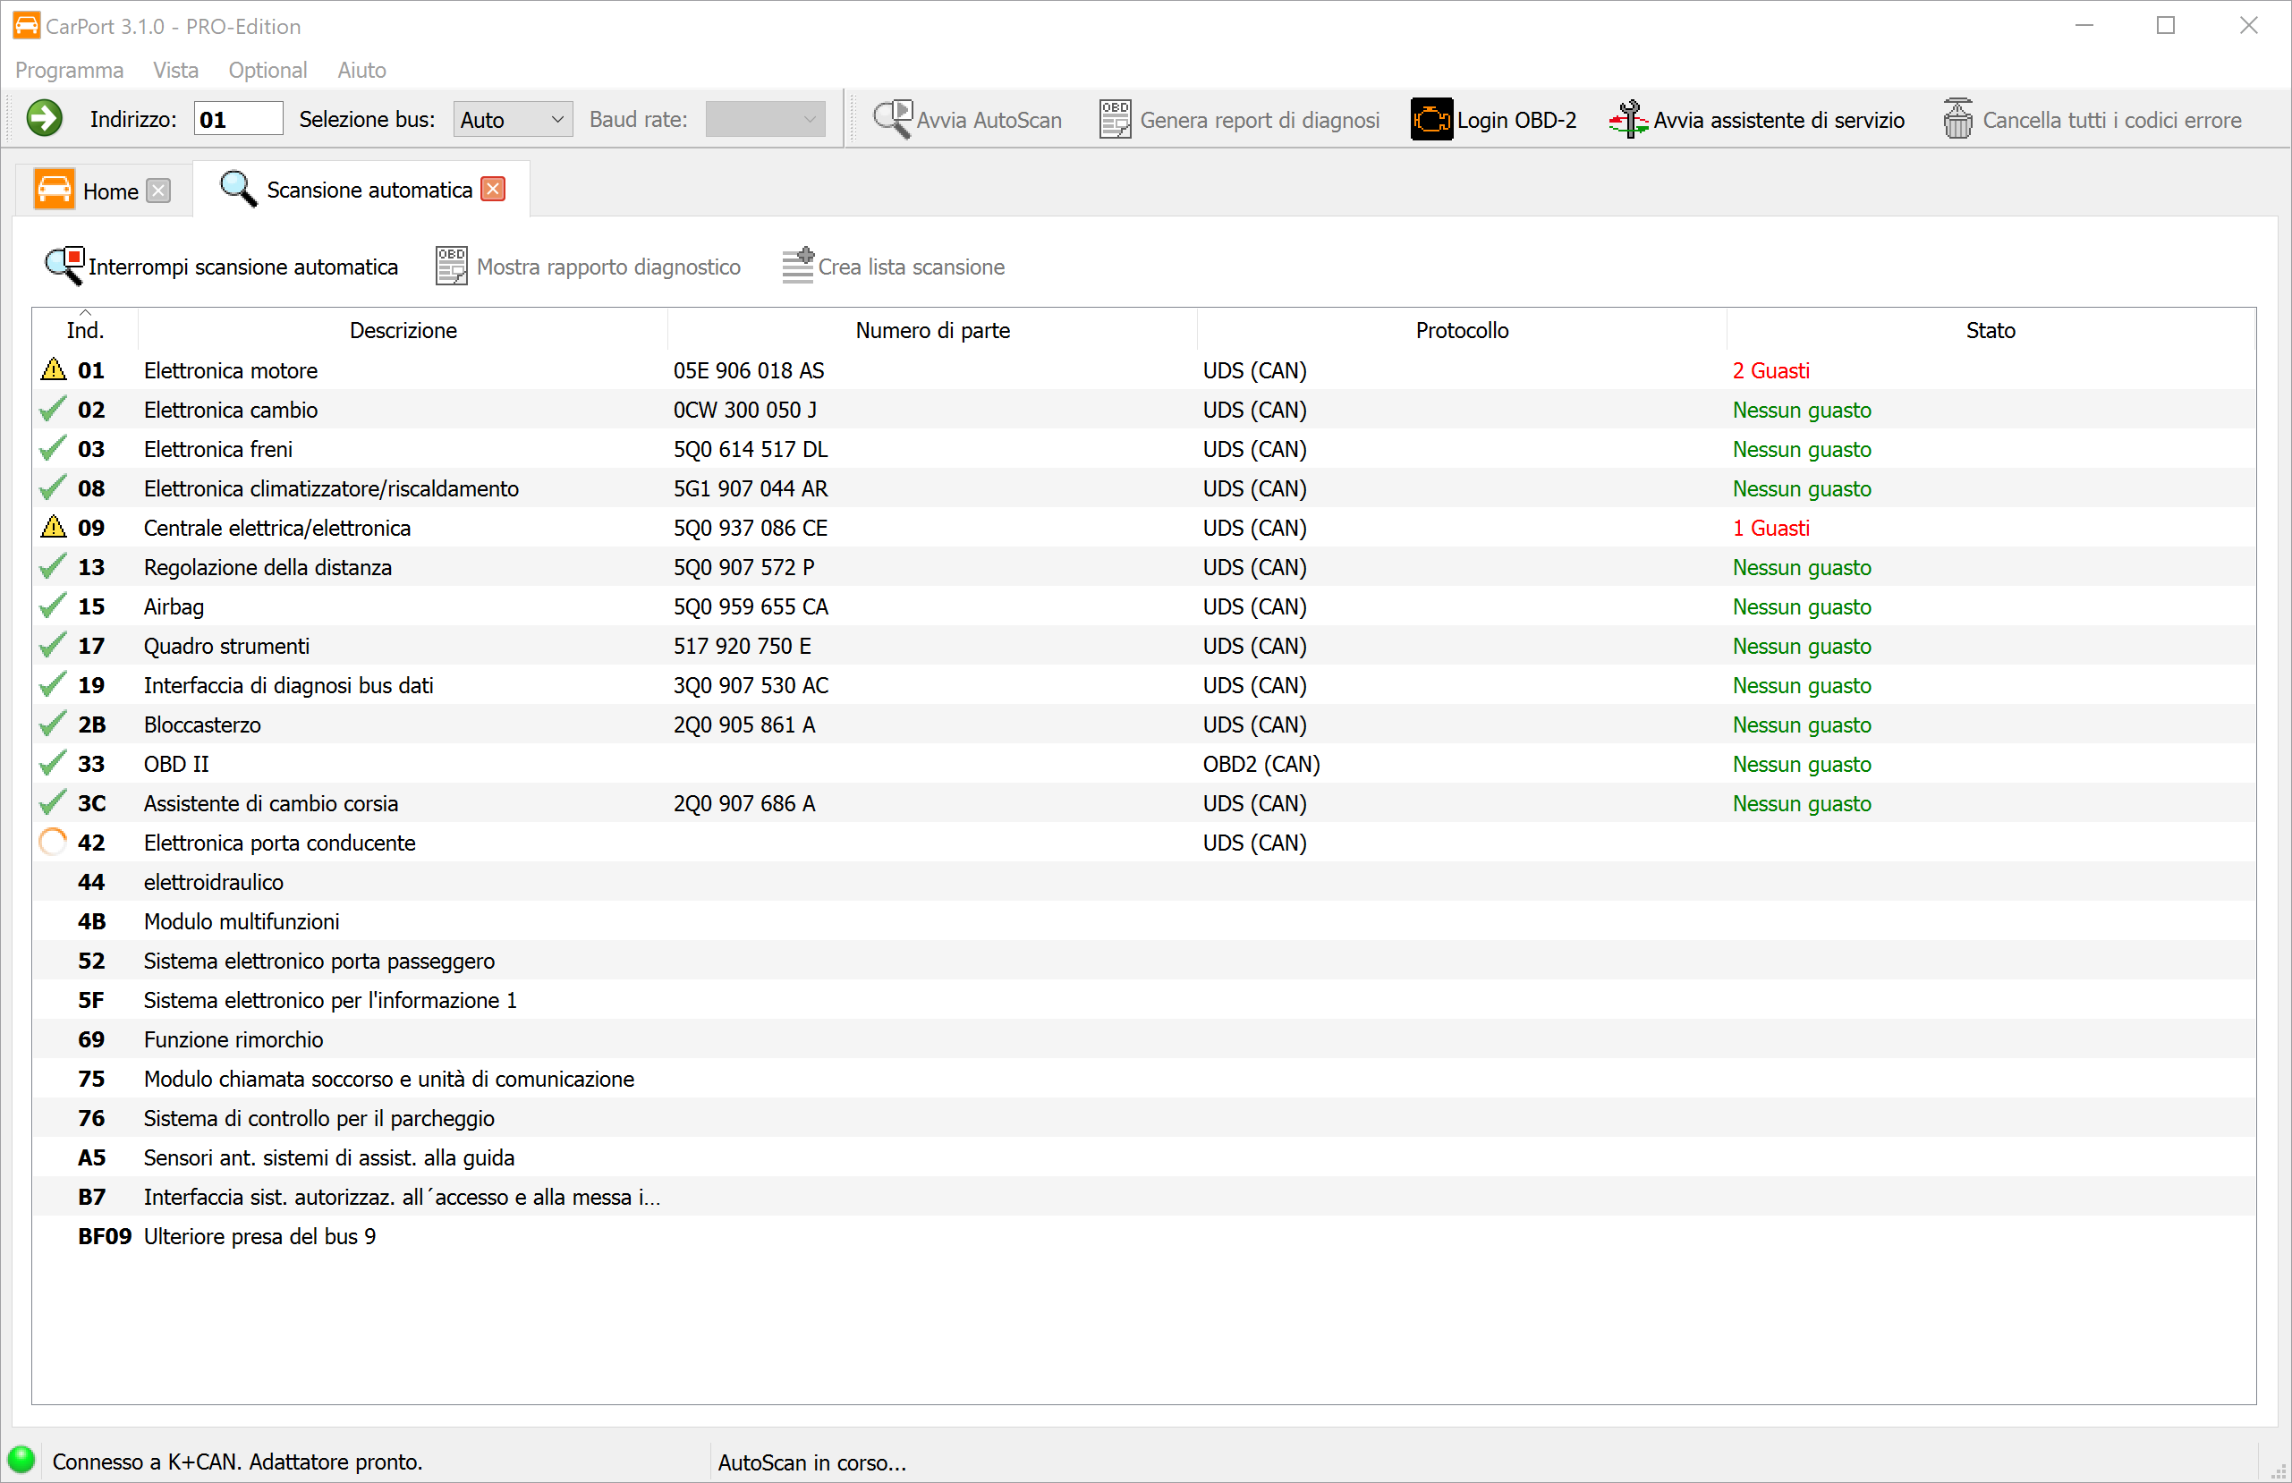Click the Genera report di diagnosi icon

(x=1116, y=120)
